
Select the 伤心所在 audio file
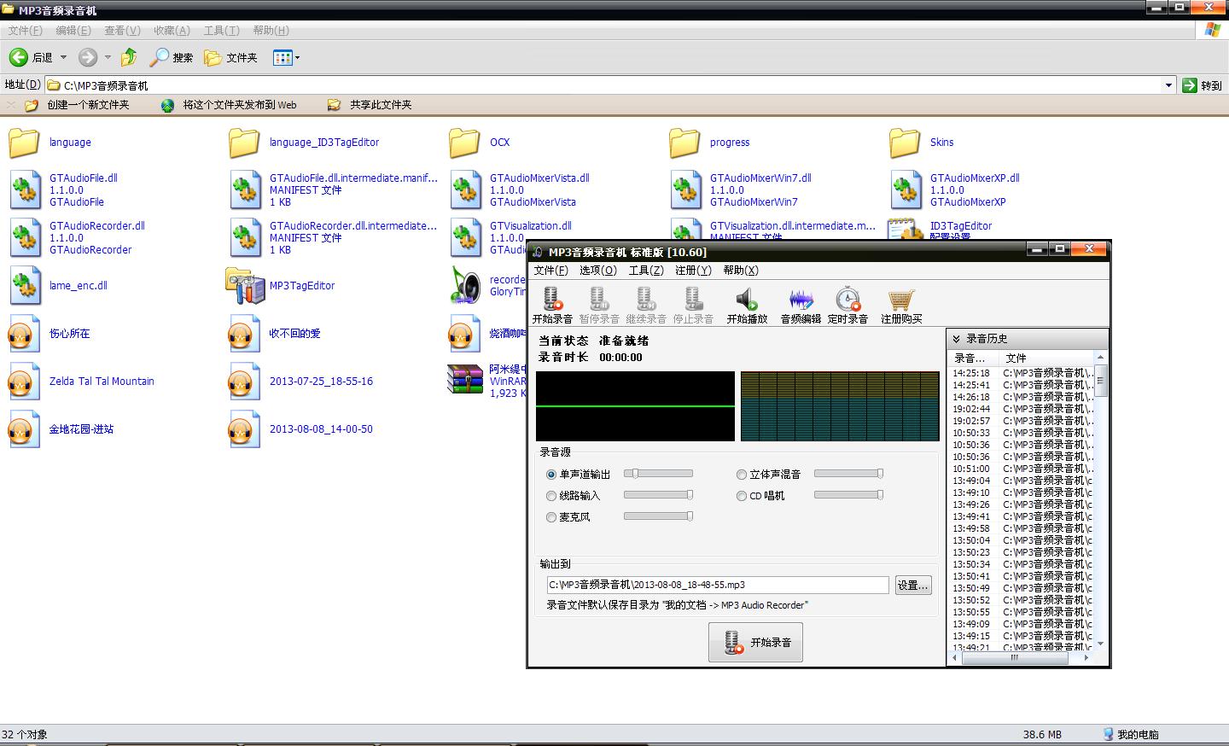pos(49,334)
